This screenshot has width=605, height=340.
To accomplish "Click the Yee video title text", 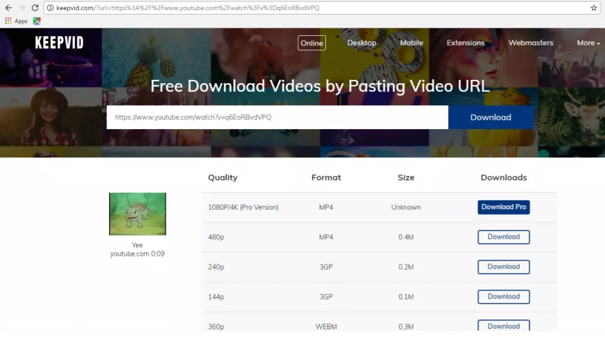I will [137, 245].
